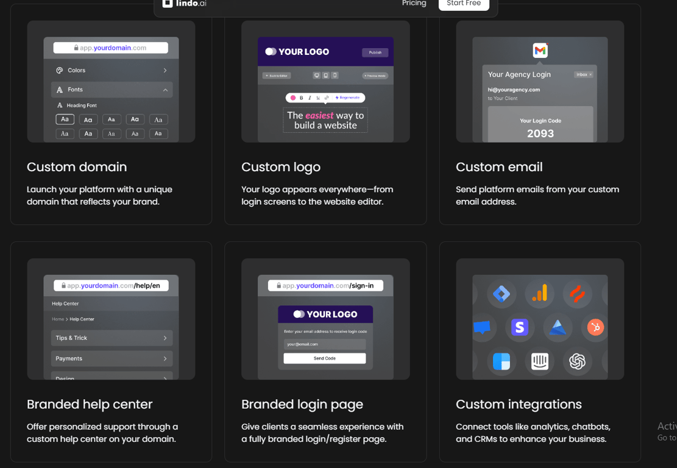Click YOUR LOGO banner on sign-in form

325,314
